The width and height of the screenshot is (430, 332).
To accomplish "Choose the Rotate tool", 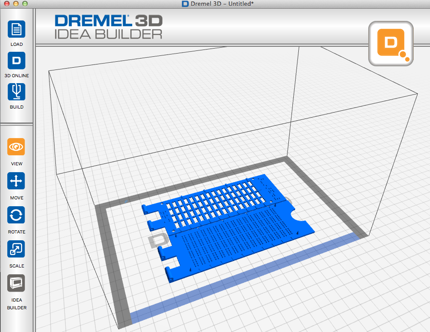I will click(x=16, y=215).
